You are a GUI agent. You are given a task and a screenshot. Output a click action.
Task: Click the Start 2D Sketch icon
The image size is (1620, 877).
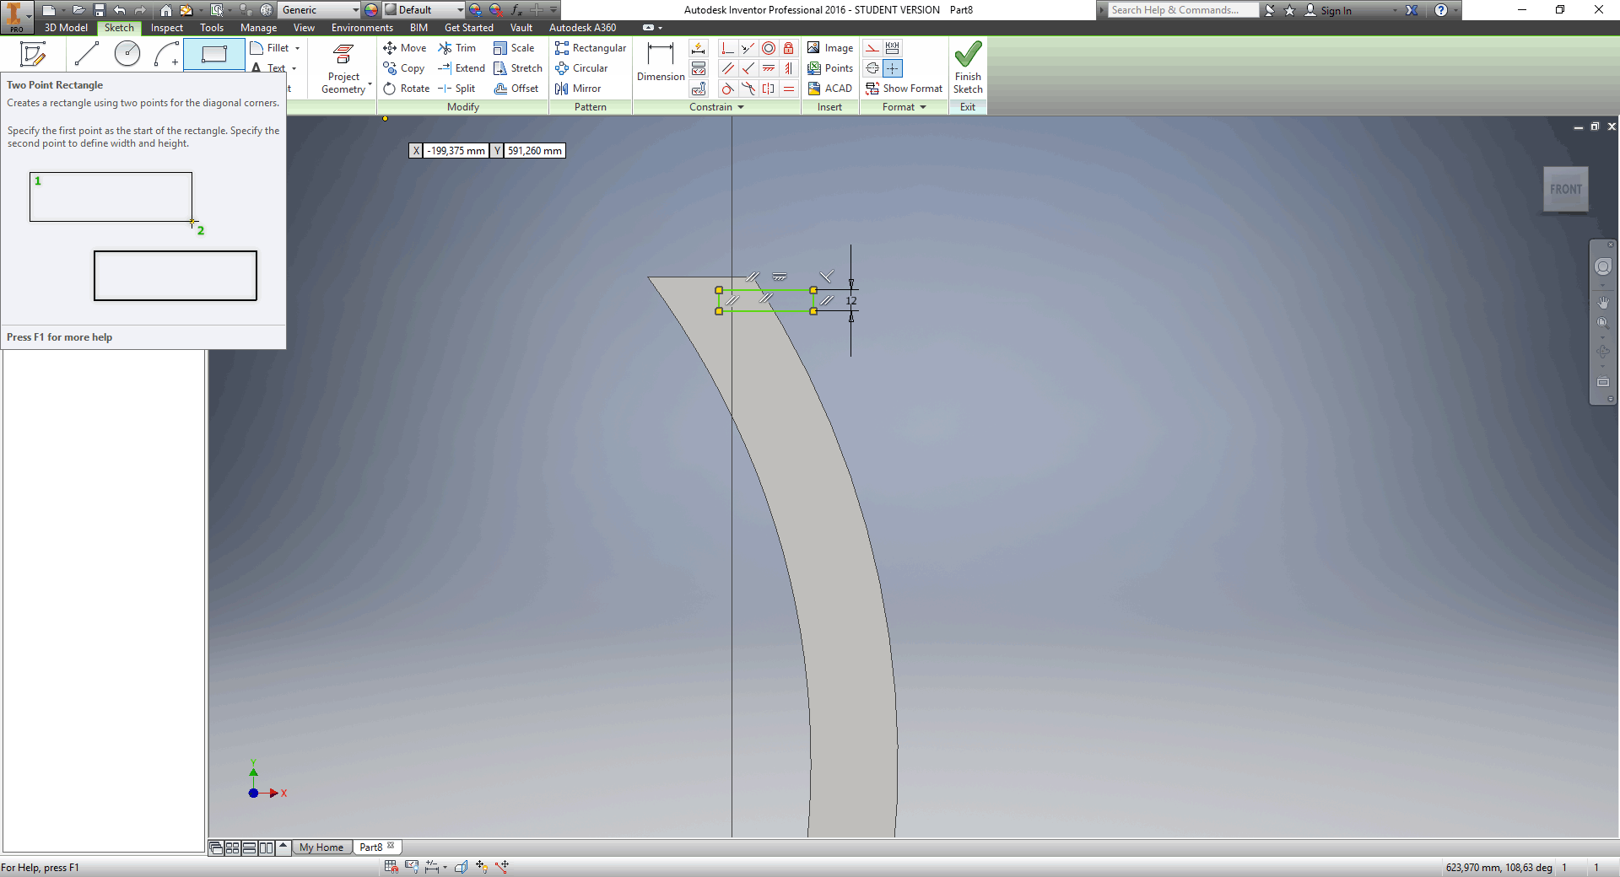point(33,54)
